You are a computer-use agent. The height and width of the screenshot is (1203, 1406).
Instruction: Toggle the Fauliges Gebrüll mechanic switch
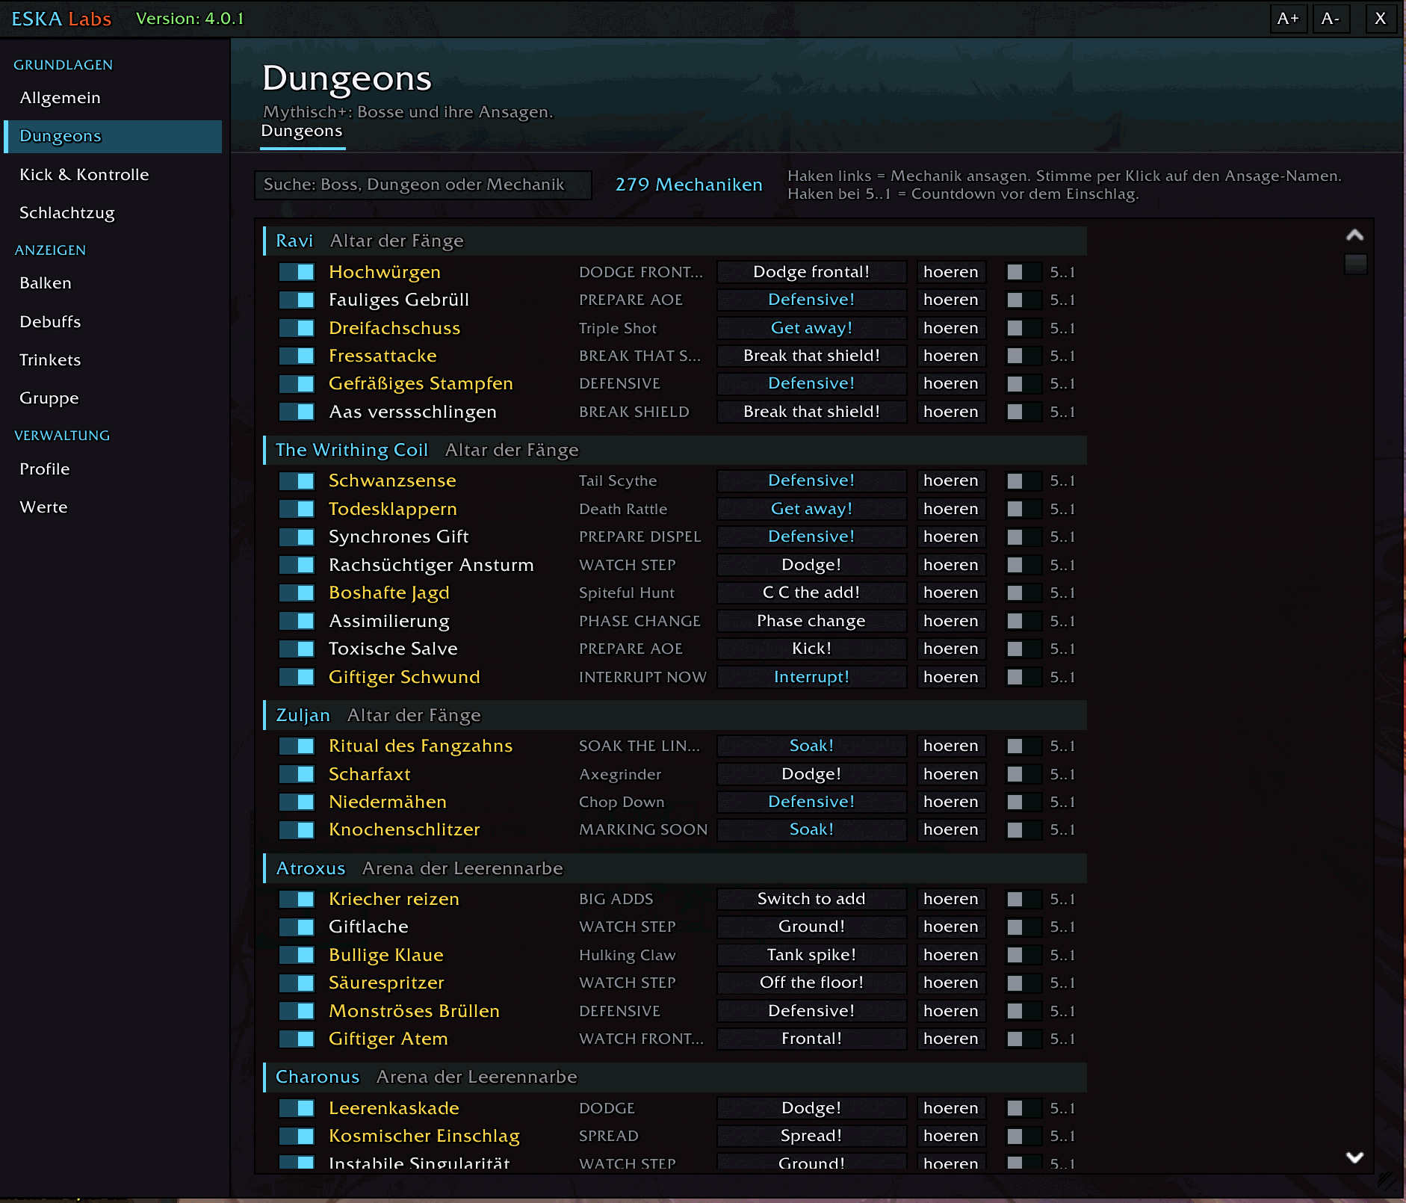(297, 300)
